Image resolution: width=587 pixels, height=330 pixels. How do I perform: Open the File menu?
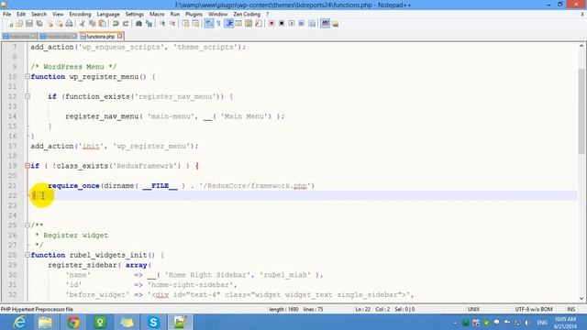tap(6, 15)
